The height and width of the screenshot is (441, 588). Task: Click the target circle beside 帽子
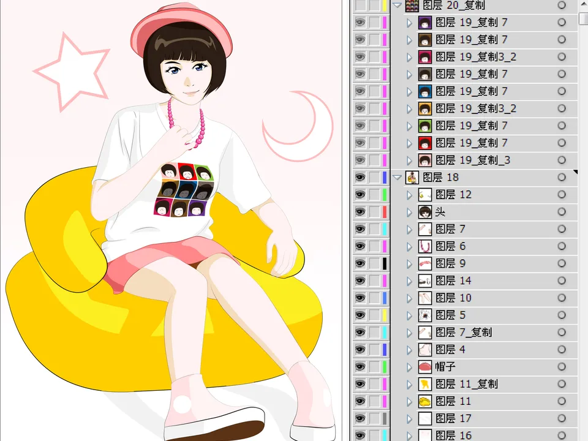tap(562, 366)
